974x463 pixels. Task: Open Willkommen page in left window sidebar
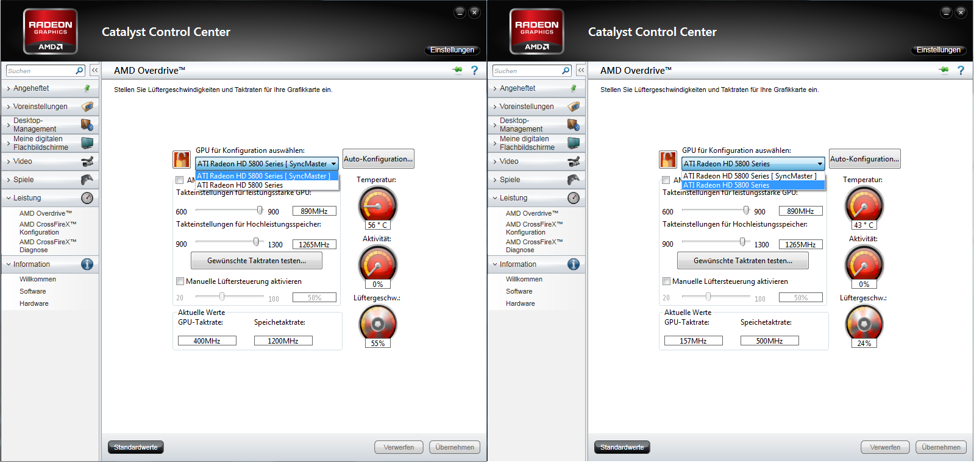[38, 279]
